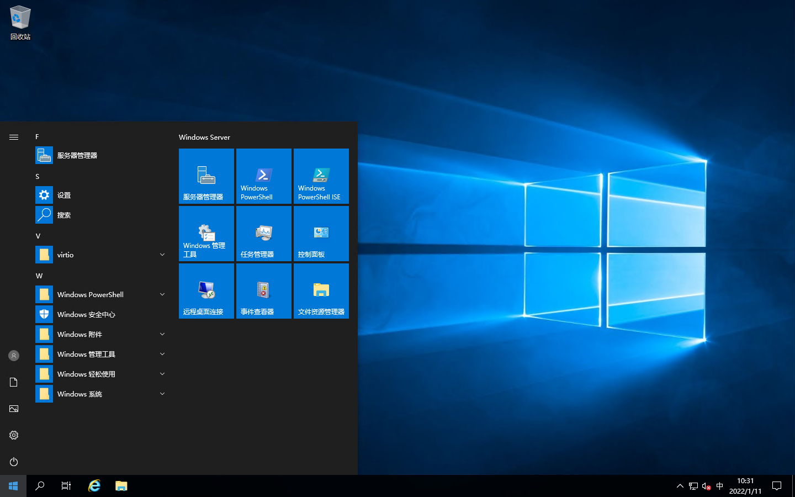This screenshot has width=795, height=497.
Task: Open File Explorer from the taskbar
Action: tap(121, 486)
